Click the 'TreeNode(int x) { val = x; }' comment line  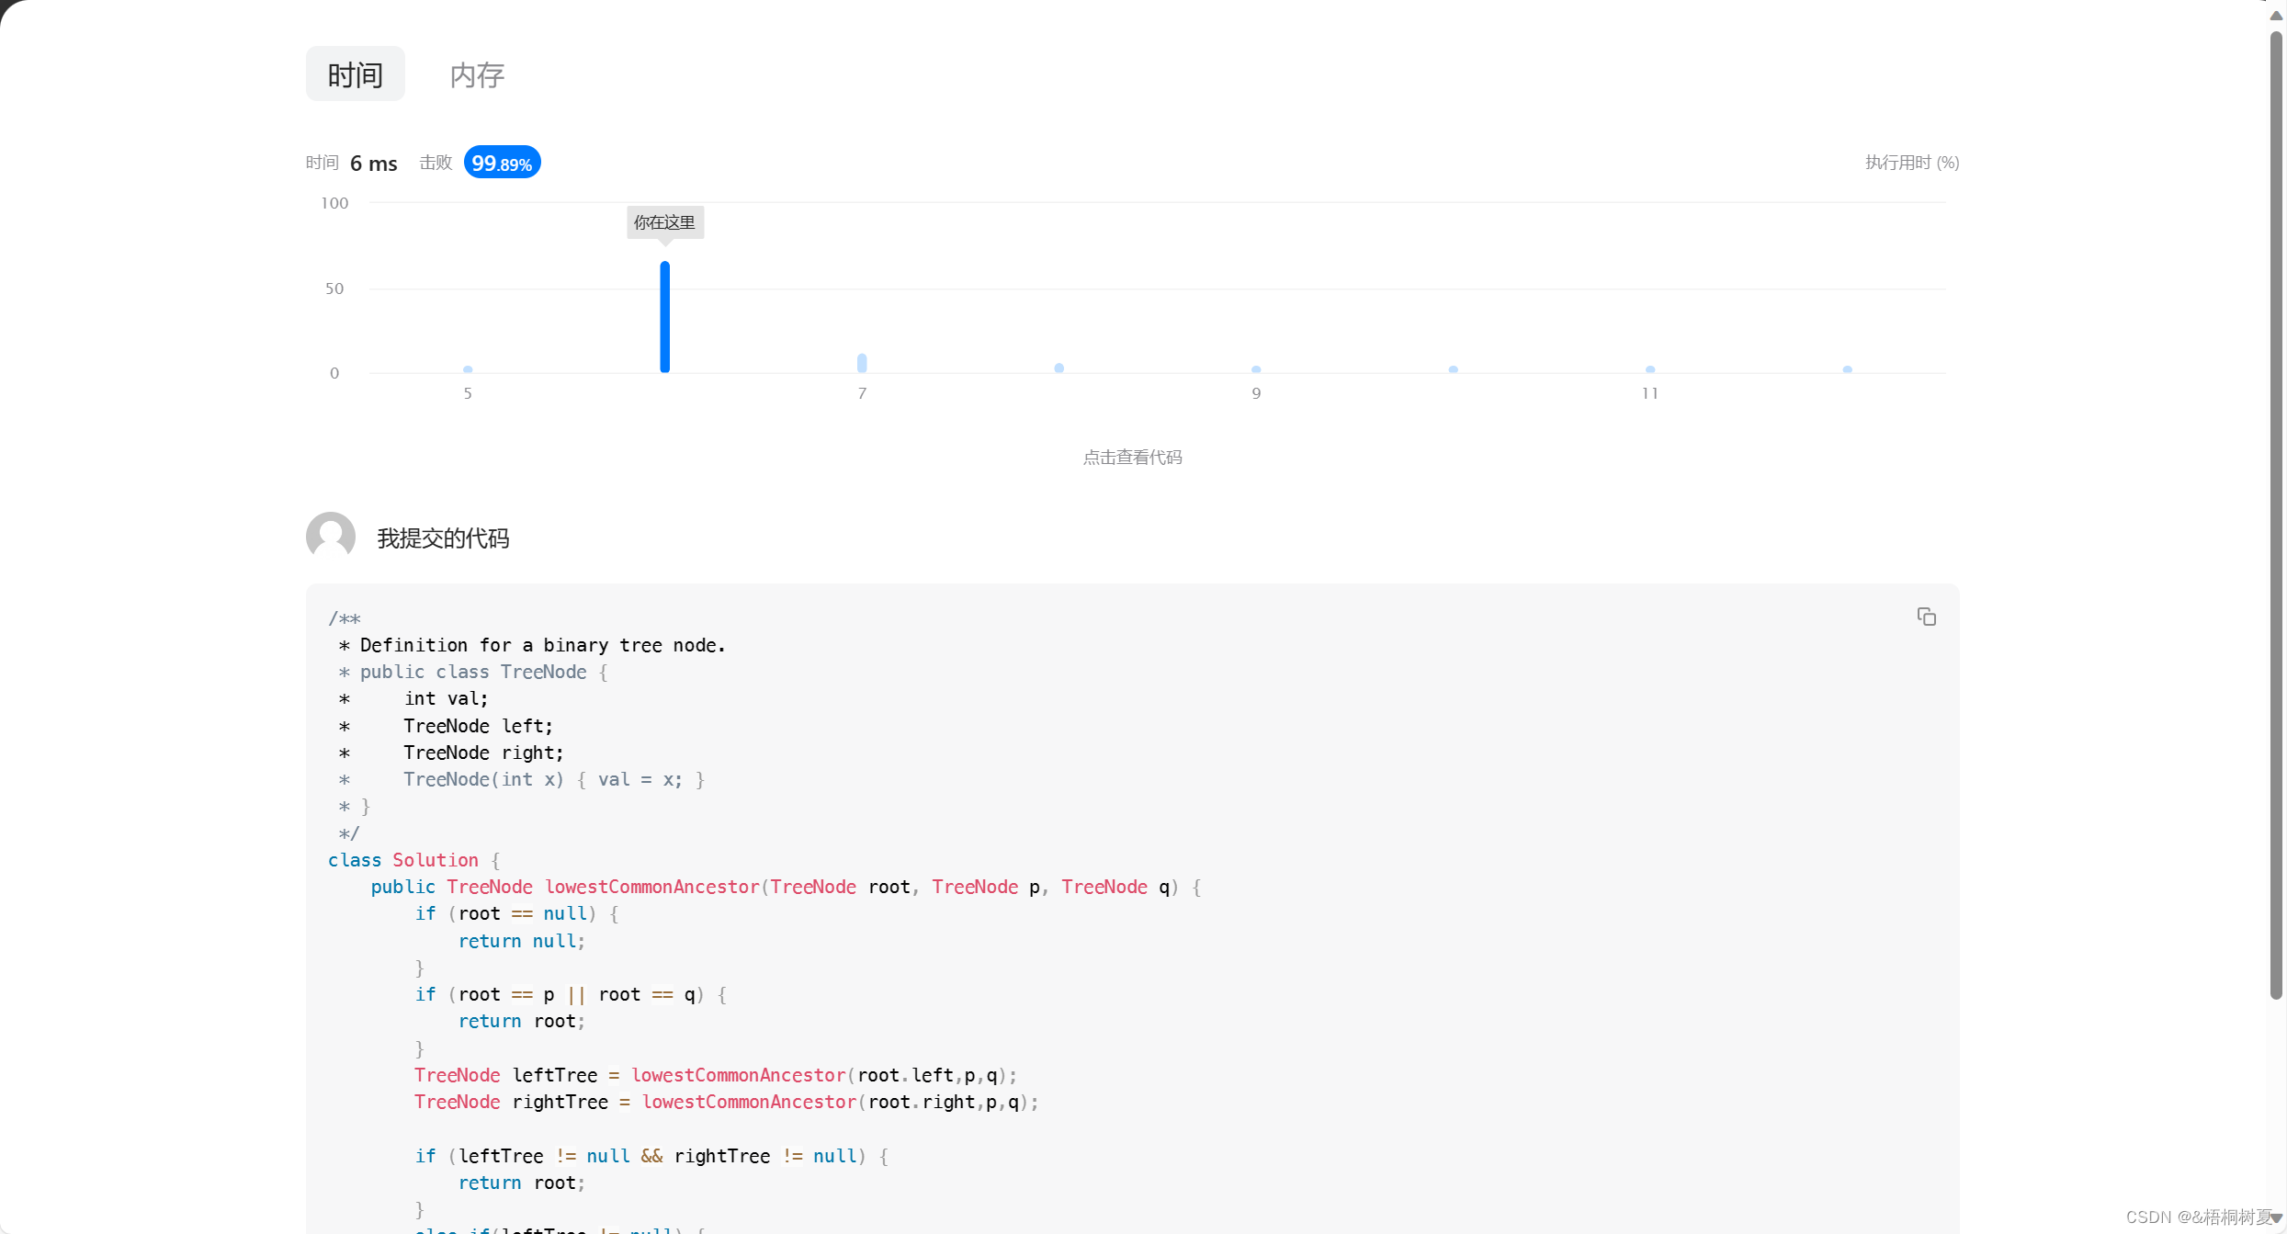point(554,779)
